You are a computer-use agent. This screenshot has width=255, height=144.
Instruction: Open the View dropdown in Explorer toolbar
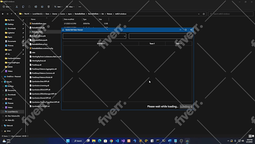pyautogui.click(x=70, y=7)
